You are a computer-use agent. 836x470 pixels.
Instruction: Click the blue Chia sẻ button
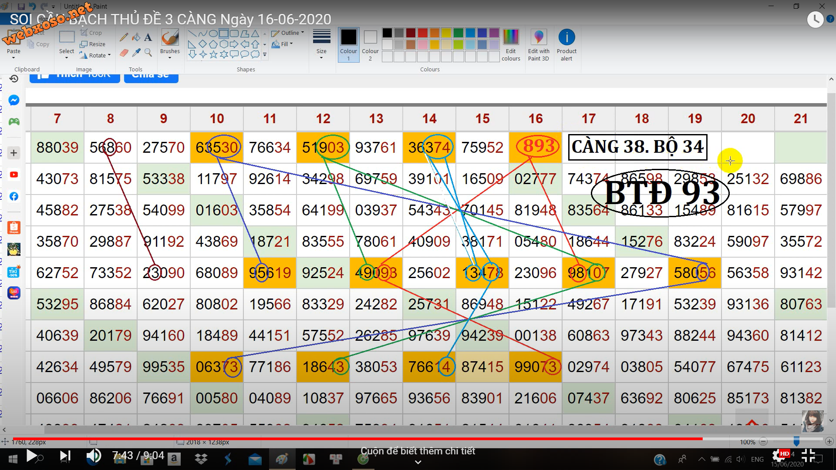coord(151,77)
